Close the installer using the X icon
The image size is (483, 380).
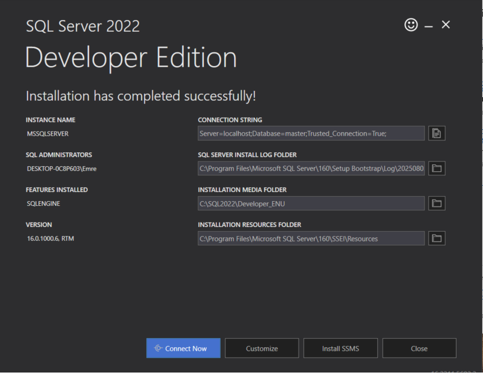(446, 25)
